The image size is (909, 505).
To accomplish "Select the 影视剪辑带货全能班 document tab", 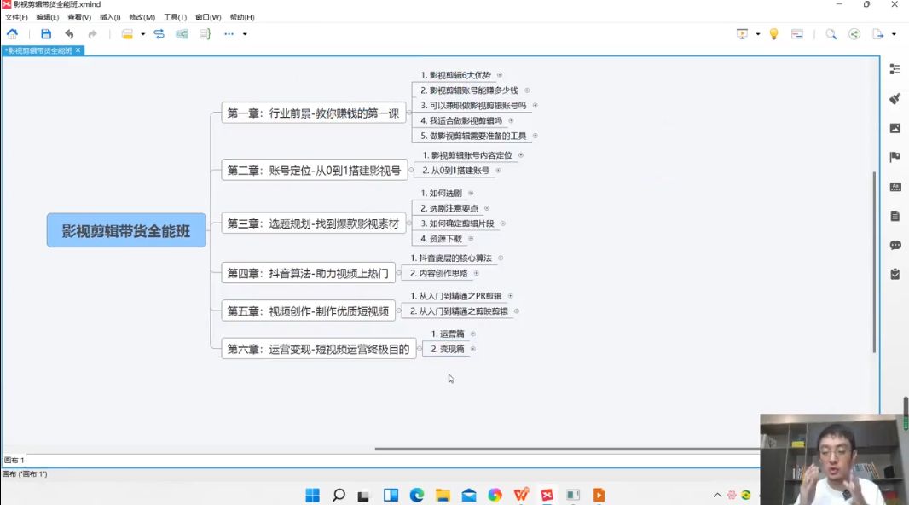I will coord(38,50).
